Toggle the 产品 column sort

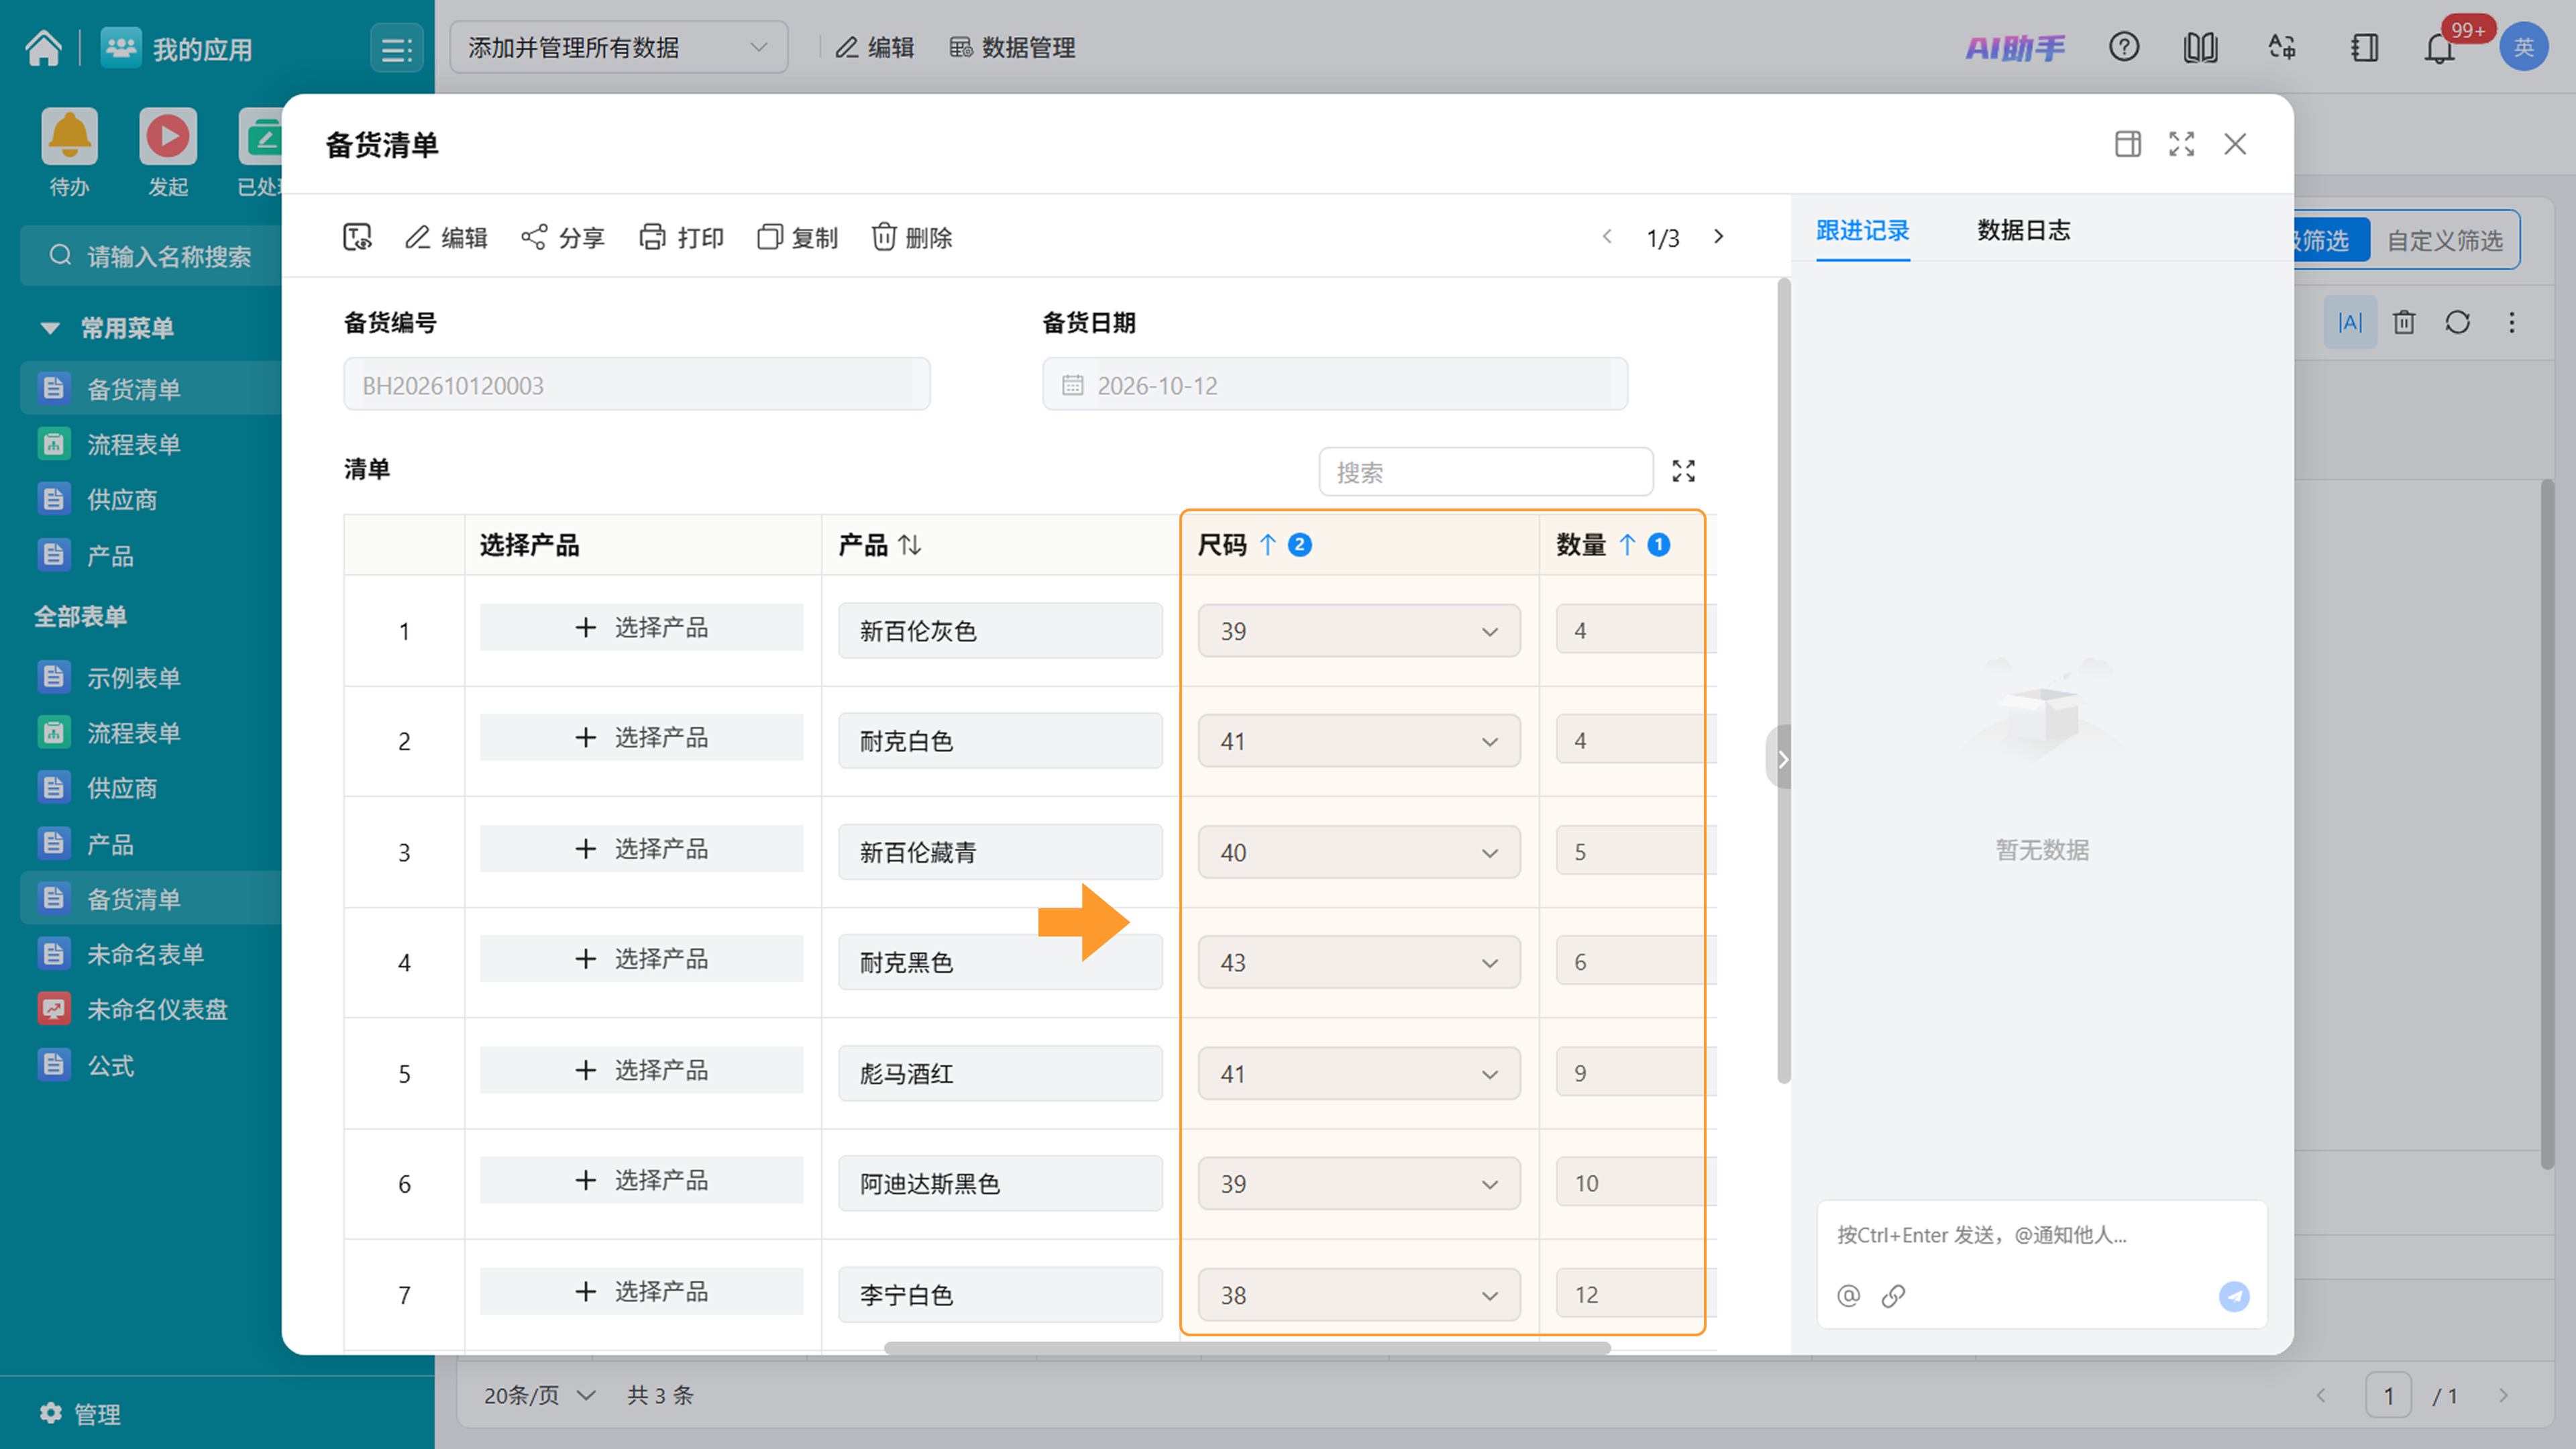coord(909,545)
